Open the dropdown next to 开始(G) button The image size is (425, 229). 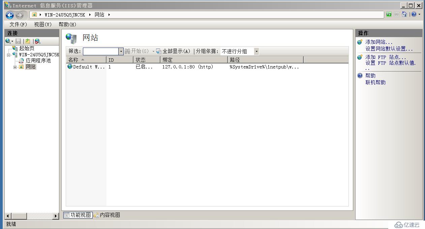(x=153, y=51)
